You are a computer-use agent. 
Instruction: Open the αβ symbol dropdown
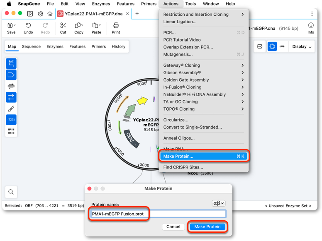coord(219,203)
